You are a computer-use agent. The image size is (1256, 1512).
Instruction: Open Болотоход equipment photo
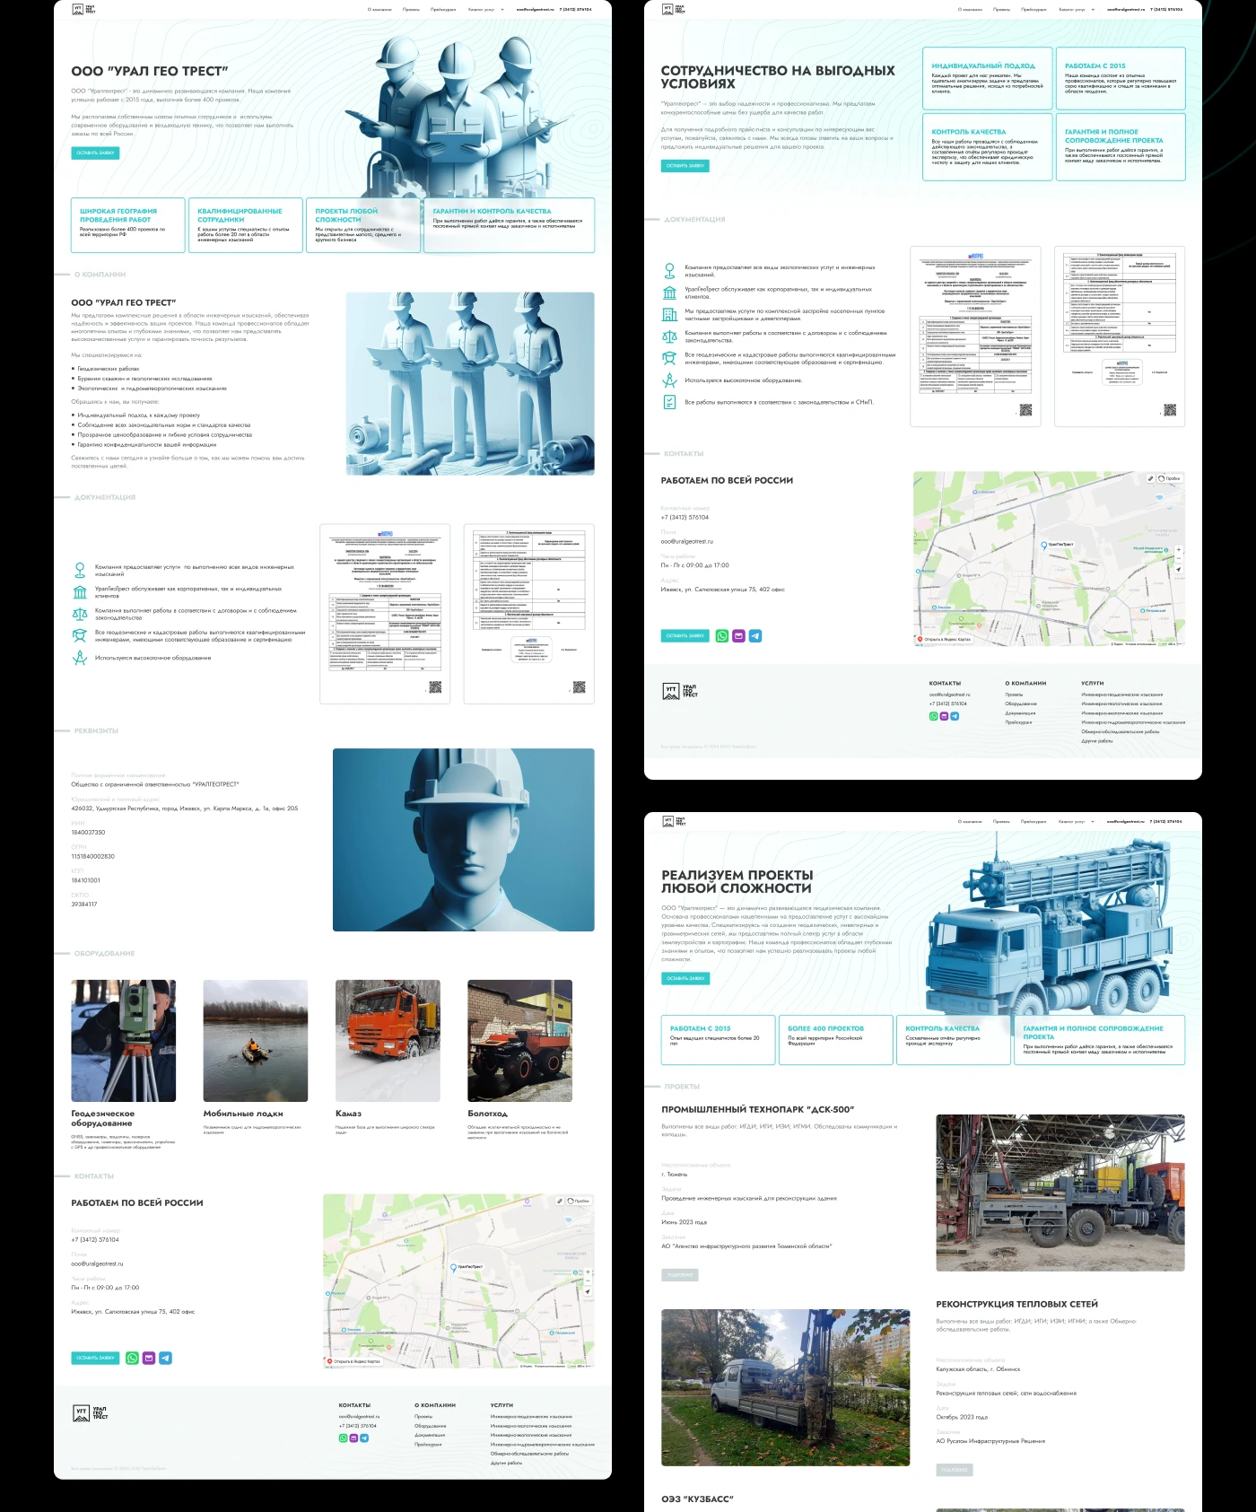519,1041
